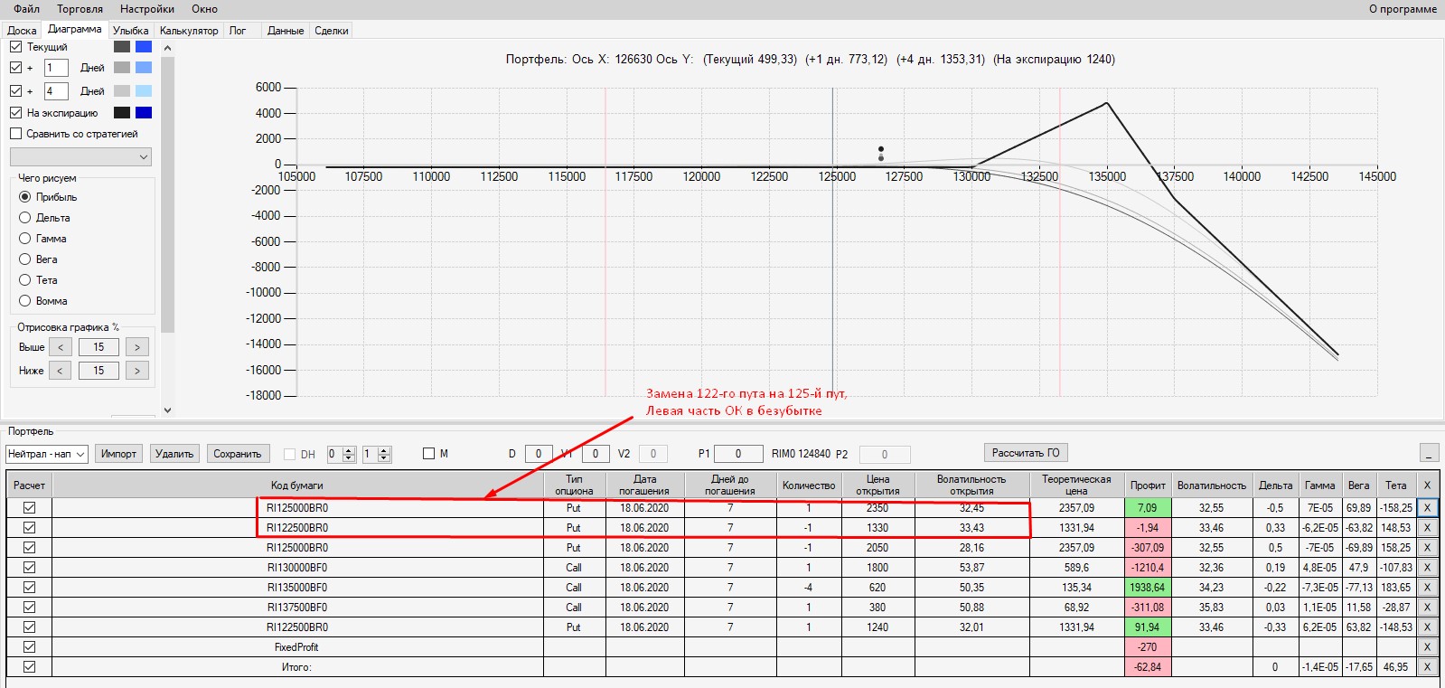The image size is (1445, 688).
Task: Enable the DH checkbox
Action: (x=289, y=454)
